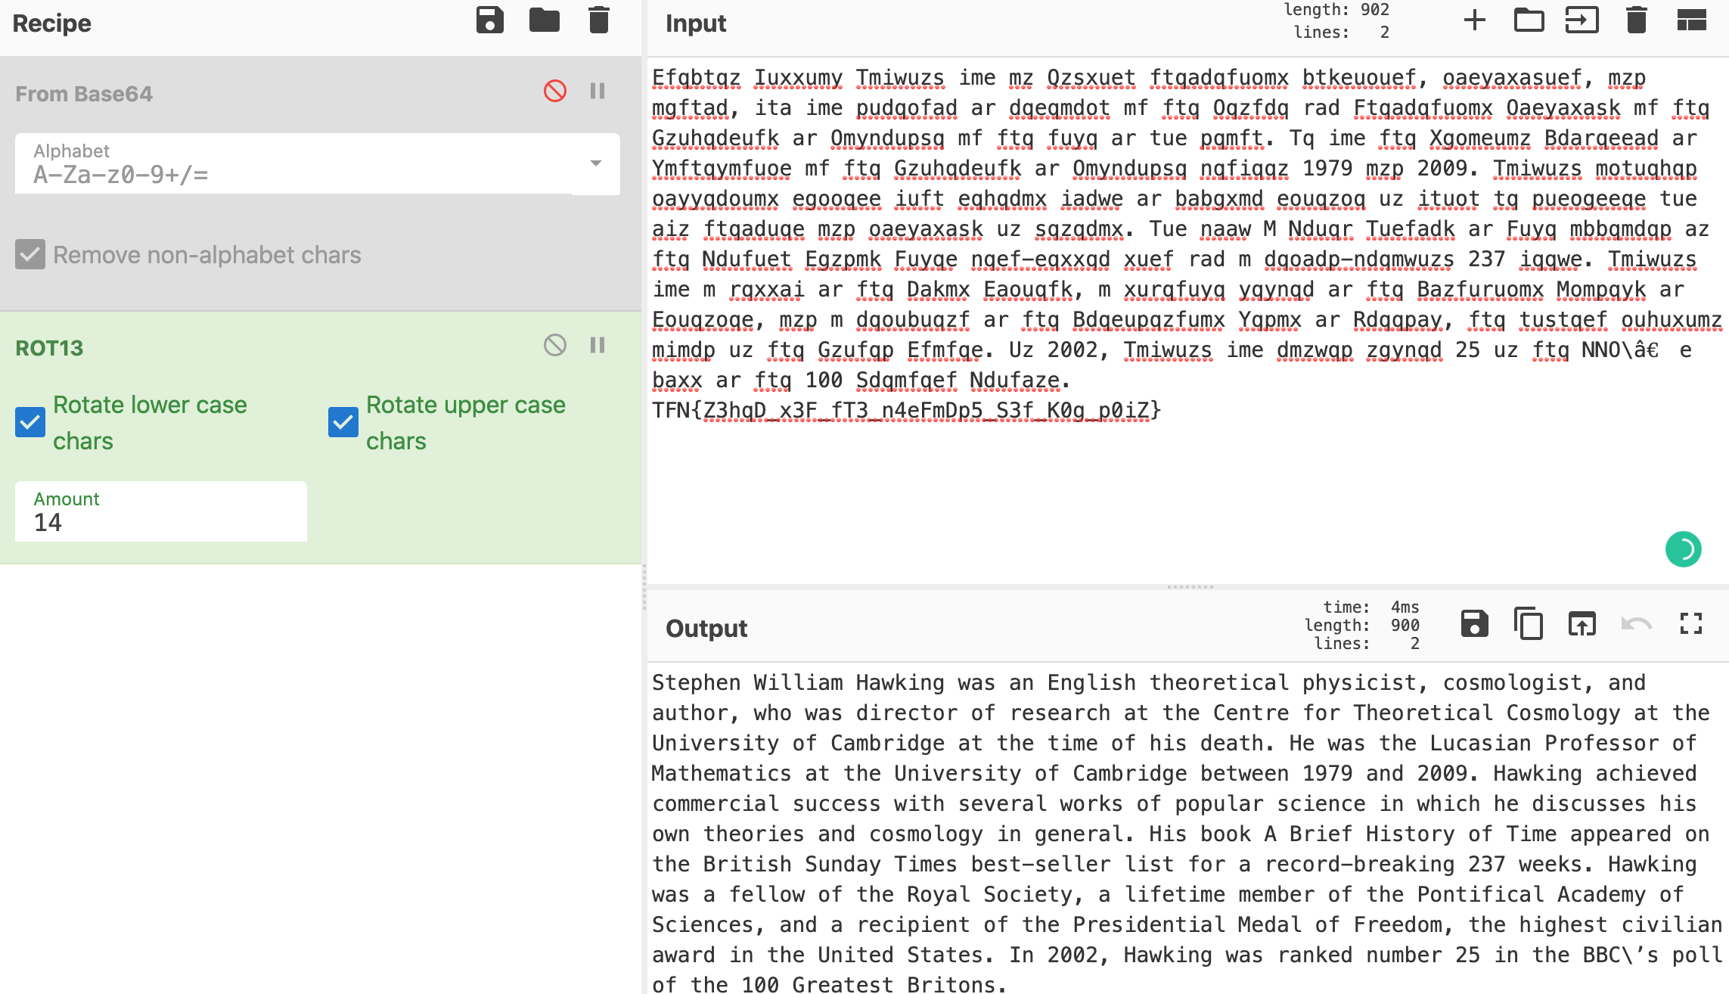This screenshot has height=994, width=1729.
Task: Undo the output change
Action: 1636,623
